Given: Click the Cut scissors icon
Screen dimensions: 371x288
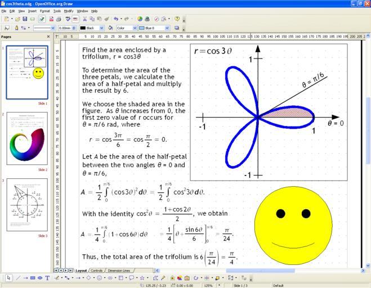Looking at the screenshot, I should [84, 19].
